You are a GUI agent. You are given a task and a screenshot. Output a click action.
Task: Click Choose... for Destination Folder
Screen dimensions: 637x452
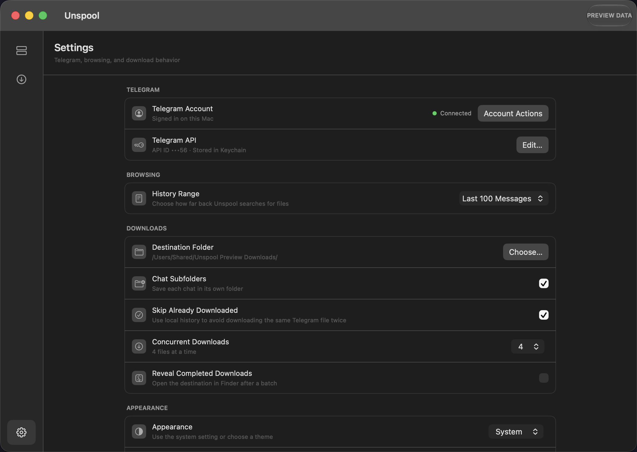(526, 252)
